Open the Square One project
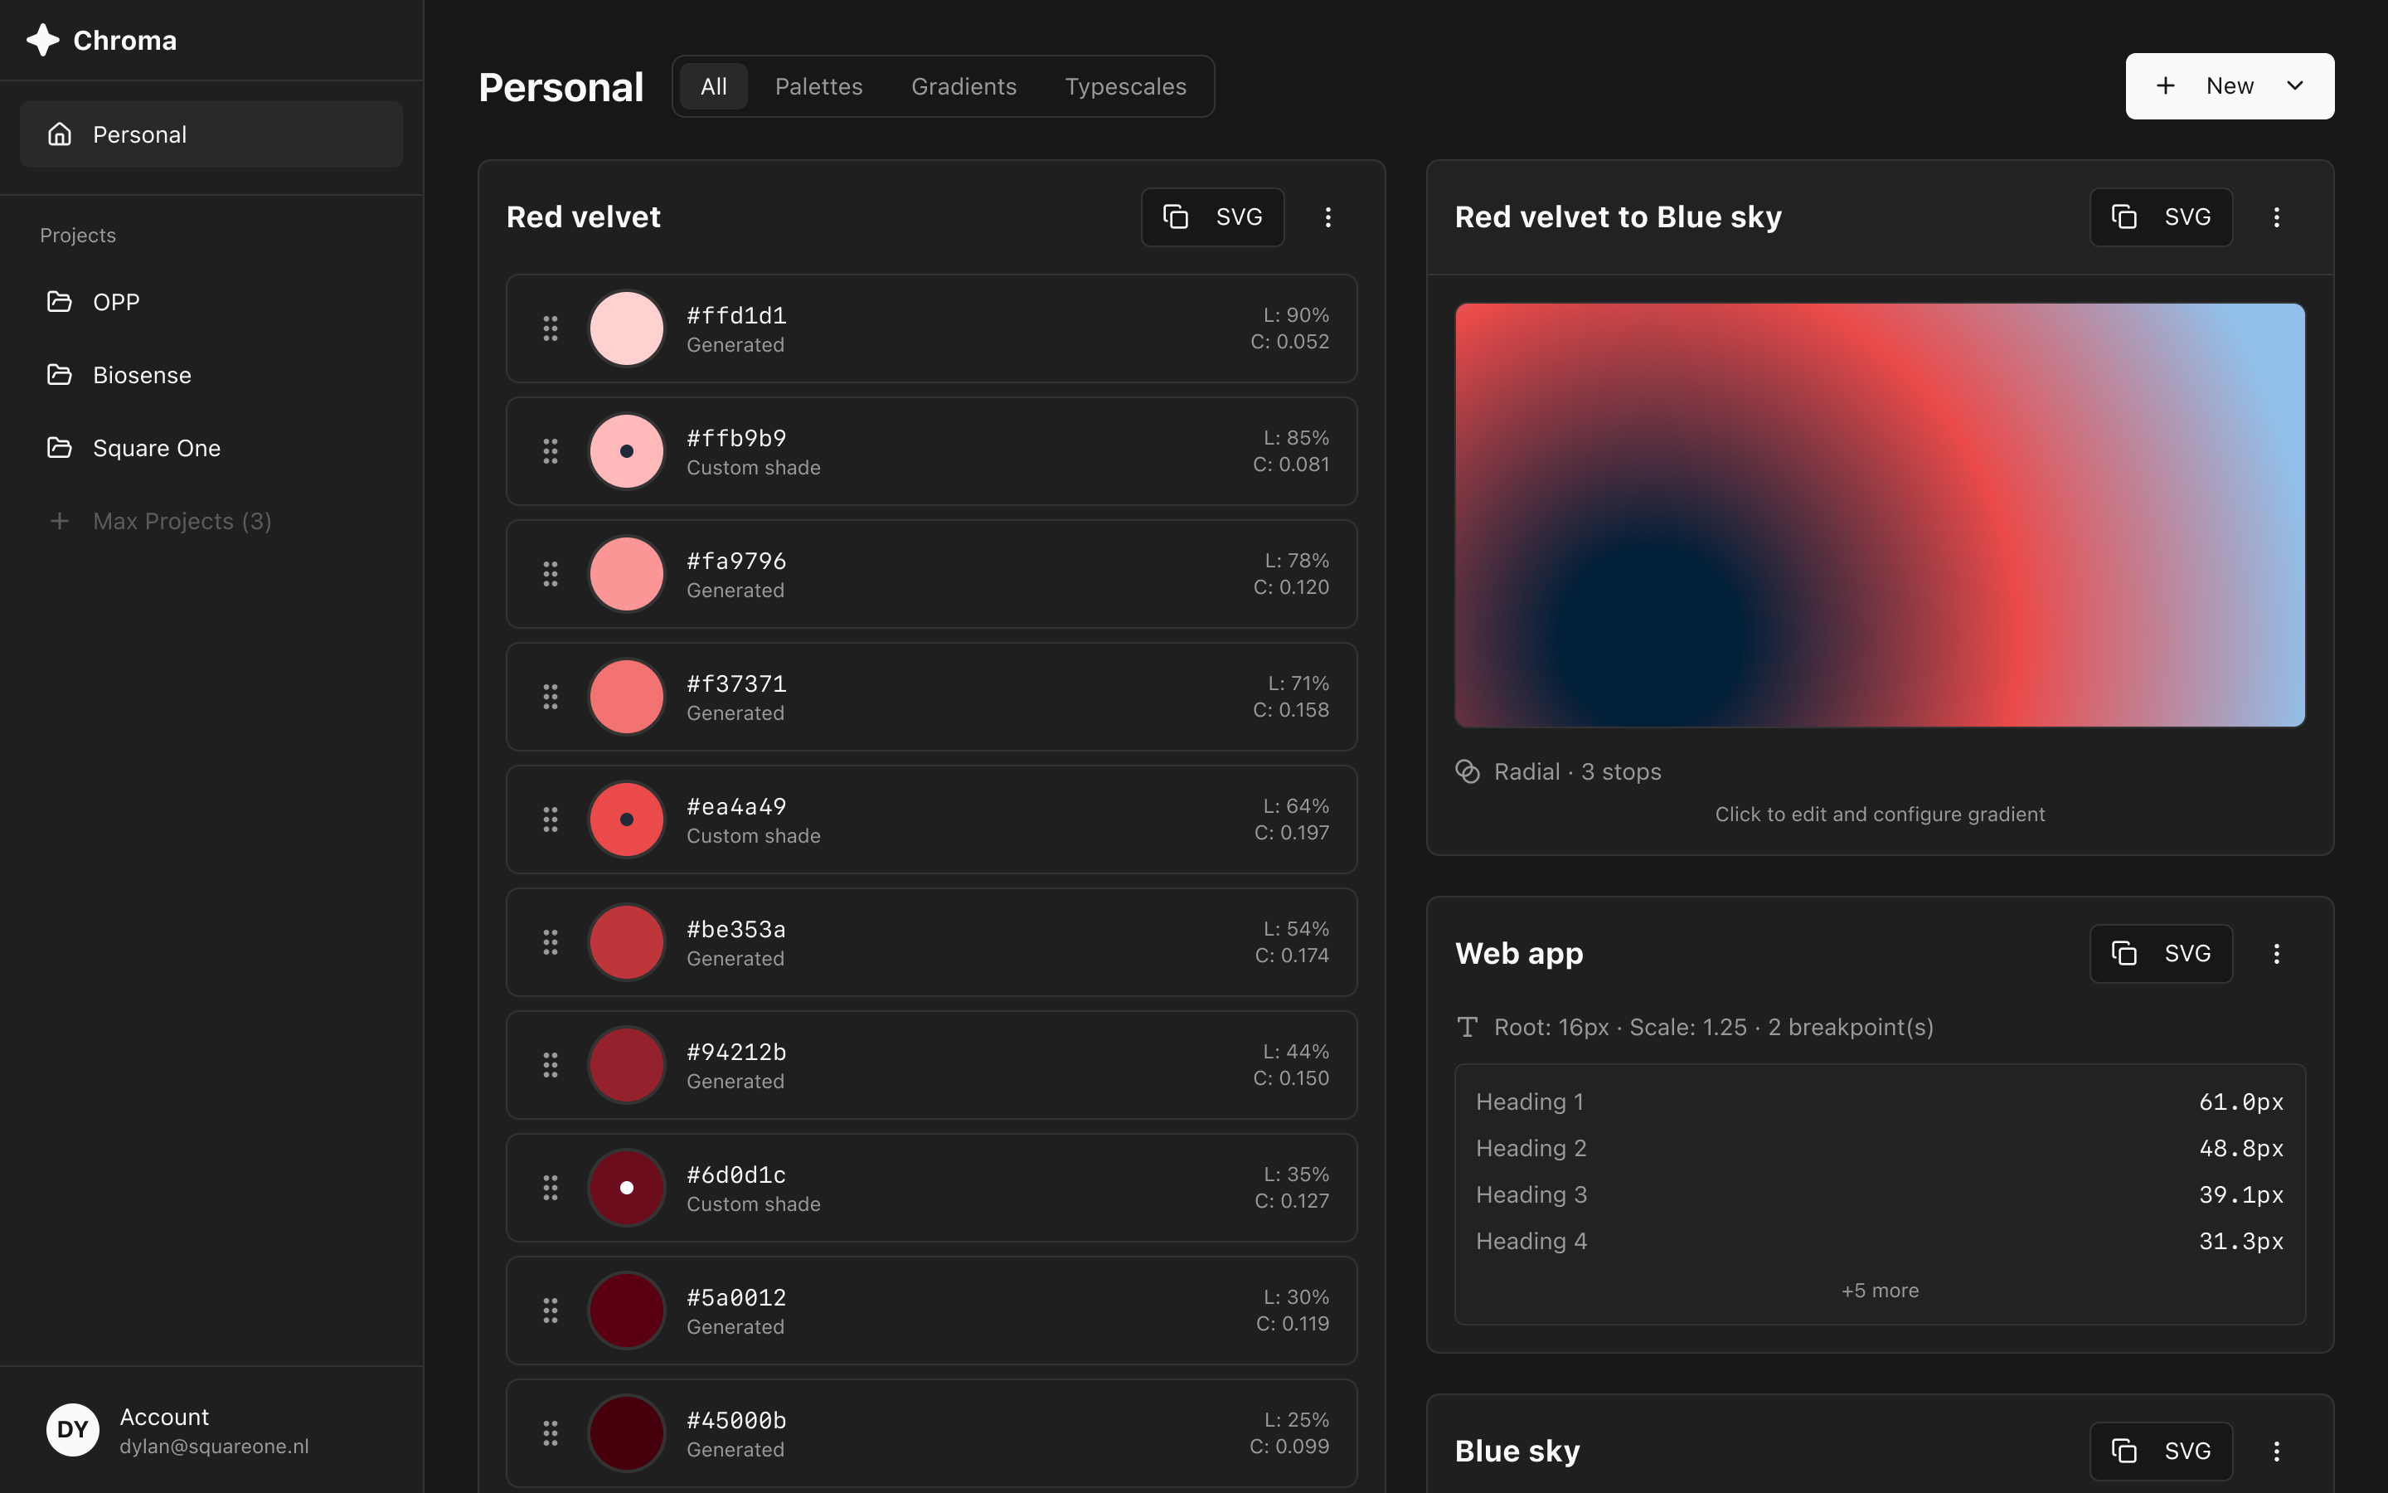Viewport: 2388px width, 1493px height. 156,448
